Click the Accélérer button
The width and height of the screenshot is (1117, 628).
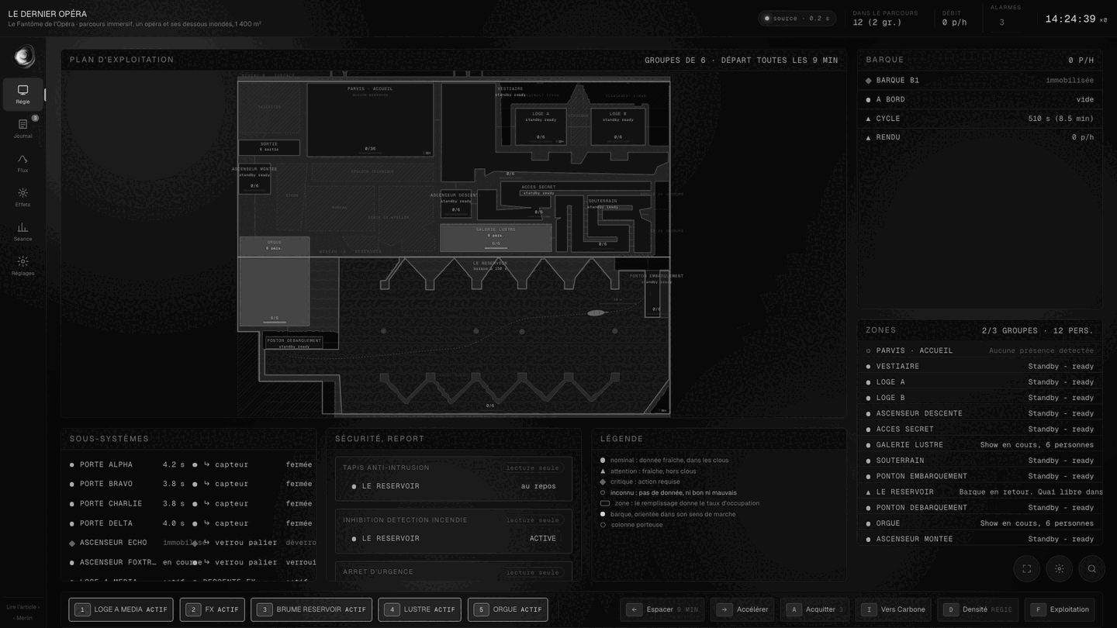(x=742, y=609)
